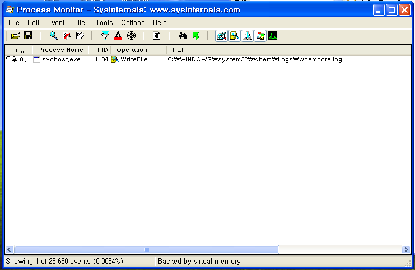Click the PID value 1104
Viewport: 415px width, 270px height.
[101, 59]
